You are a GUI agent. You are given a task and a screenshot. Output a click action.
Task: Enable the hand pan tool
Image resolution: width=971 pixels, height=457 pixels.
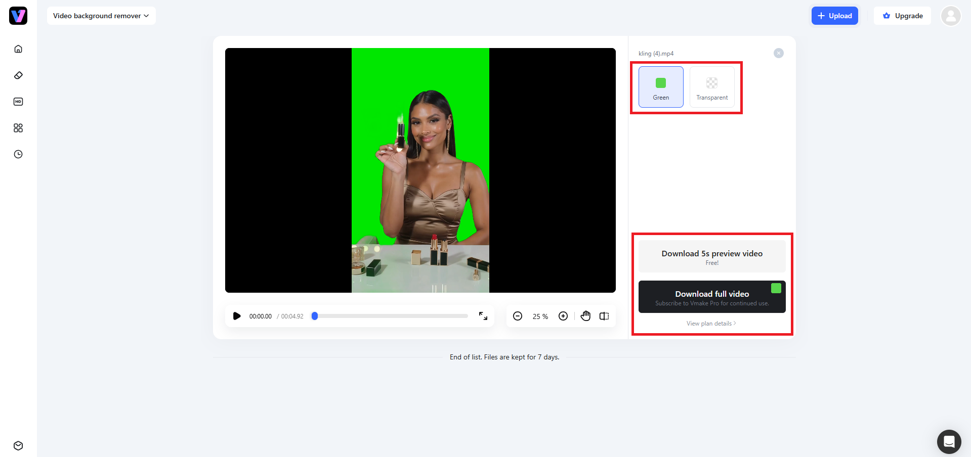[585, 316]
